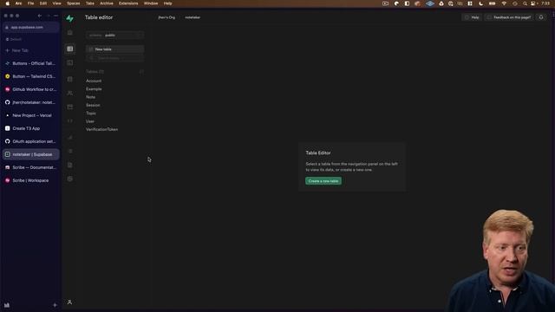
Task: Click the Supabase logo icon
Action: (69, 18)
